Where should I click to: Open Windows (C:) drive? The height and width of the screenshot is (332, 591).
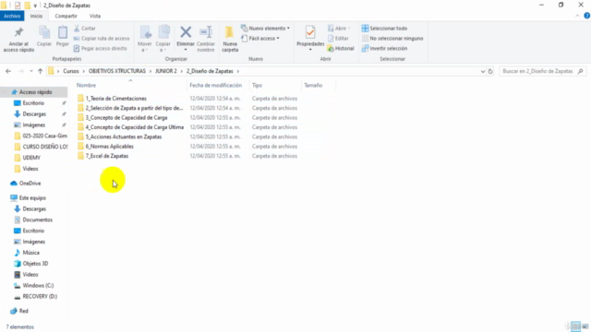coord(34,286)
